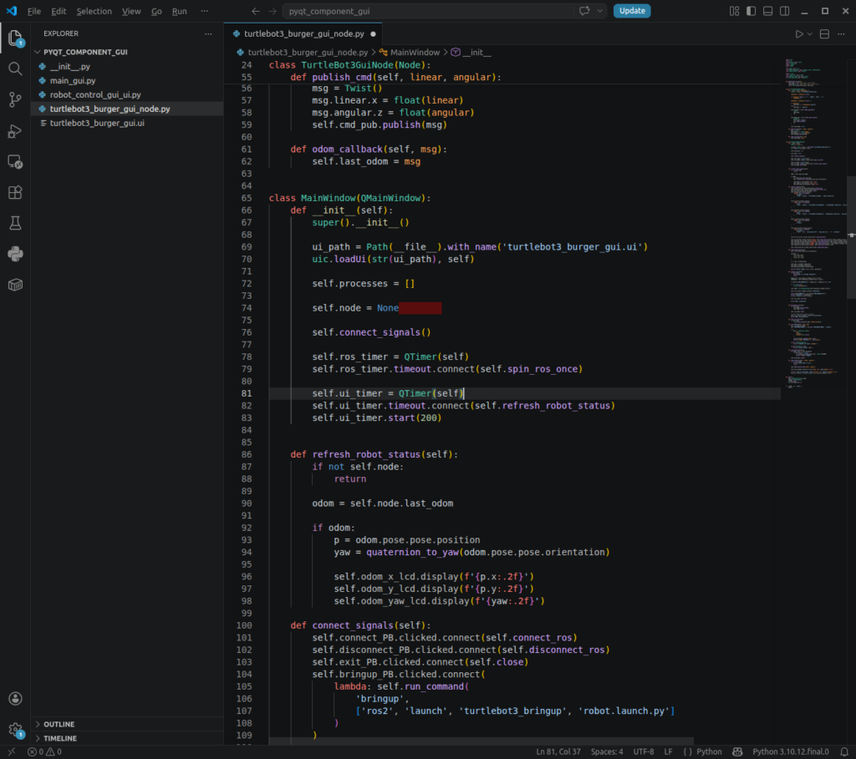Open the Copilot status icon in the status bar

(x=737, y=752)
